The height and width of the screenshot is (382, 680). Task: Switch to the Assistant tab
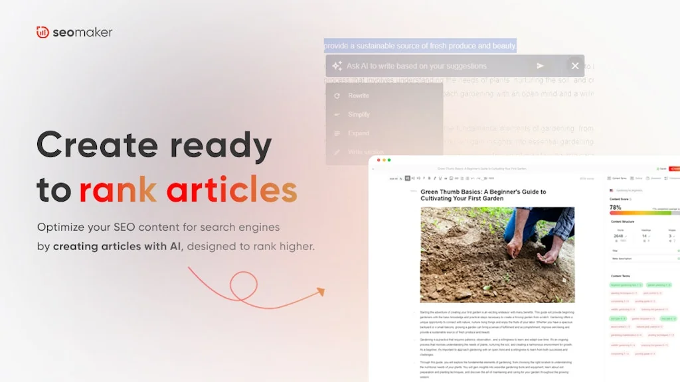coord(653,178)
